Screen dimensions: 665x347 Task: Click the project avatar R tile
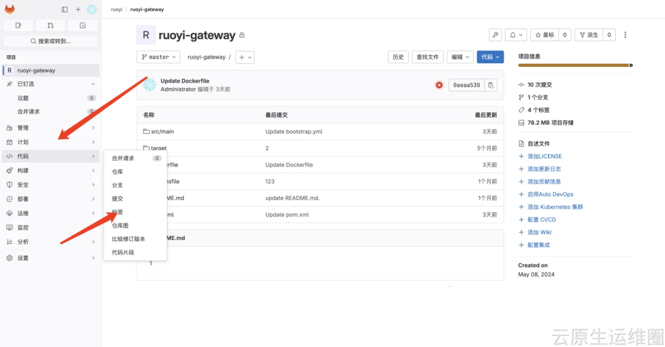[x=146, y=35]
